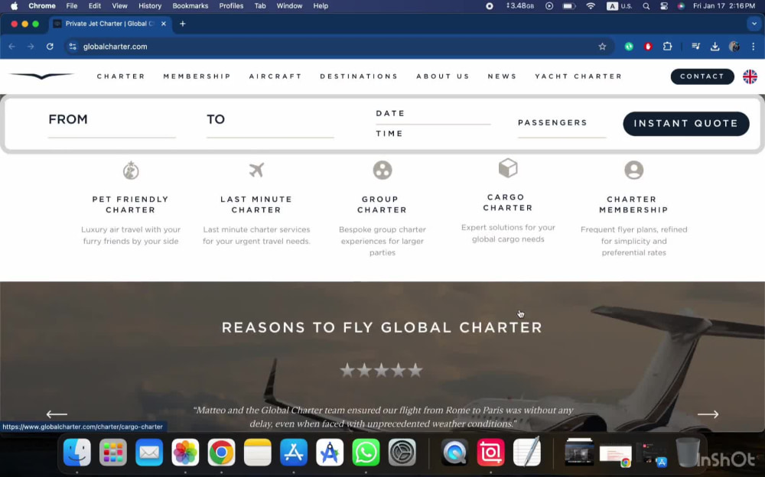Click the five-star rating graphic
765x477 pixels.
click(382, 370)
